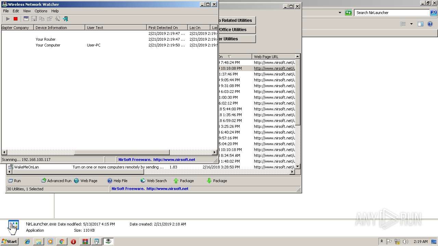438x246 pixels.
Task: Click the Start button
Action: point(9,241)
